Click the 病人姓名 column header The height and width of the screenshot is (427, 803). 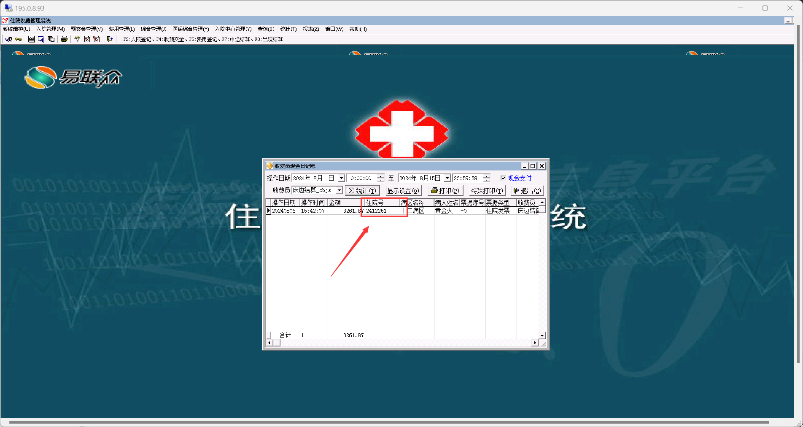[x=447, y=203]
